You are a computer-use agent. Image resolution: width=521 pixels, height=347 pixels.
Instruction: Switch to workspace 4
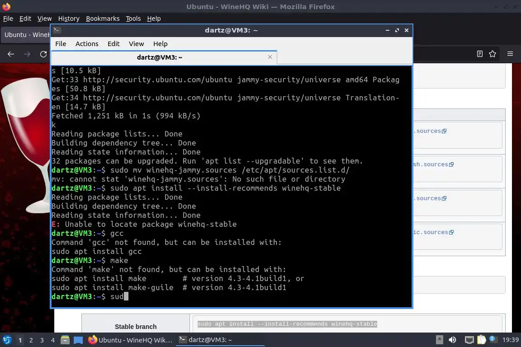[53, 340]
